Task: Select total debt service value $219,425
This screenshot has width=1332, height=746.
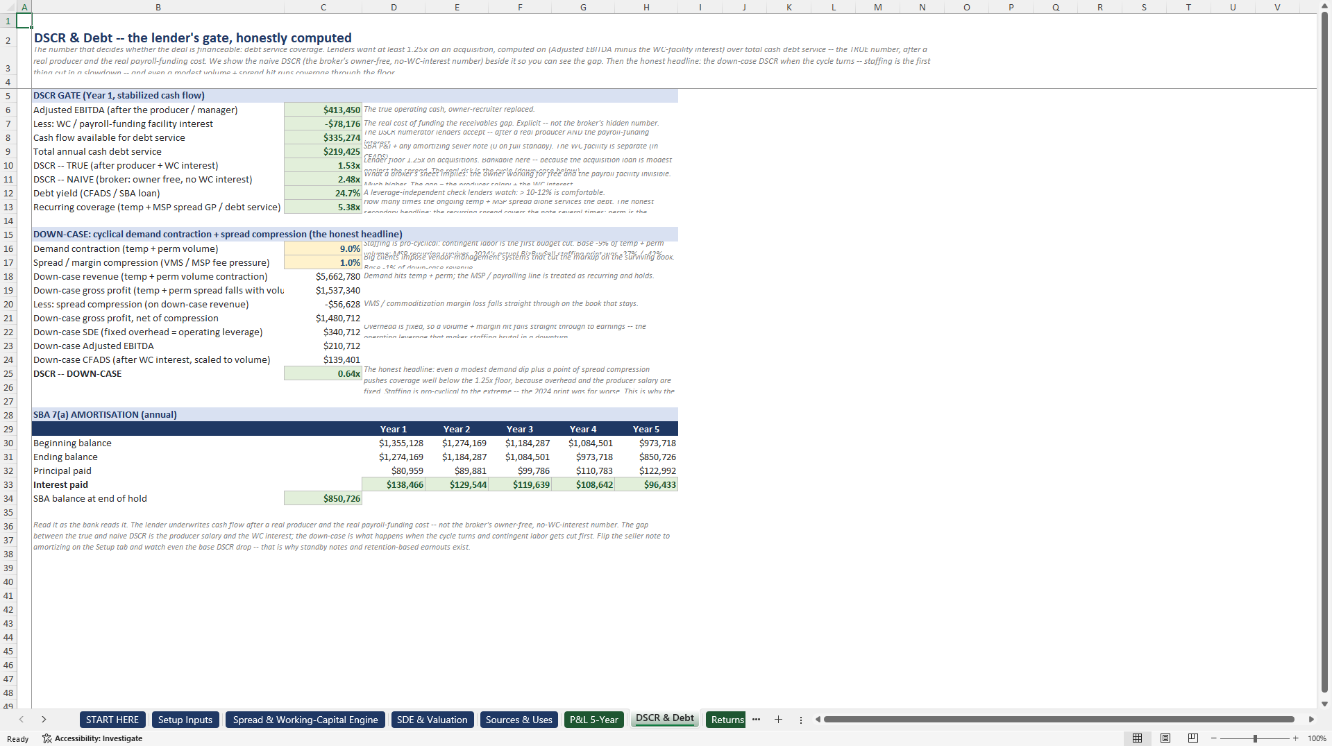Action: 323,151
